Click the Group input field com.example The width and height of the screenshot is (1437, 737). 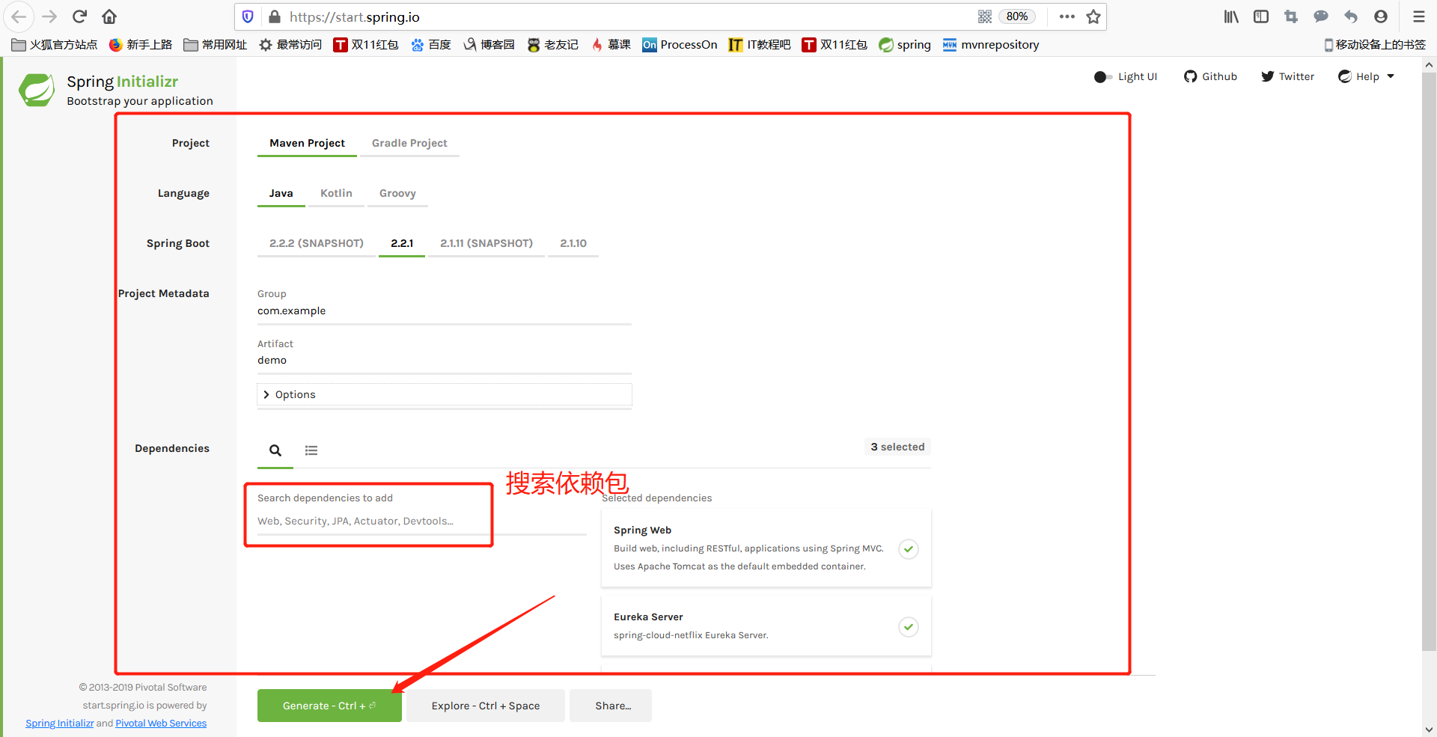445,311
